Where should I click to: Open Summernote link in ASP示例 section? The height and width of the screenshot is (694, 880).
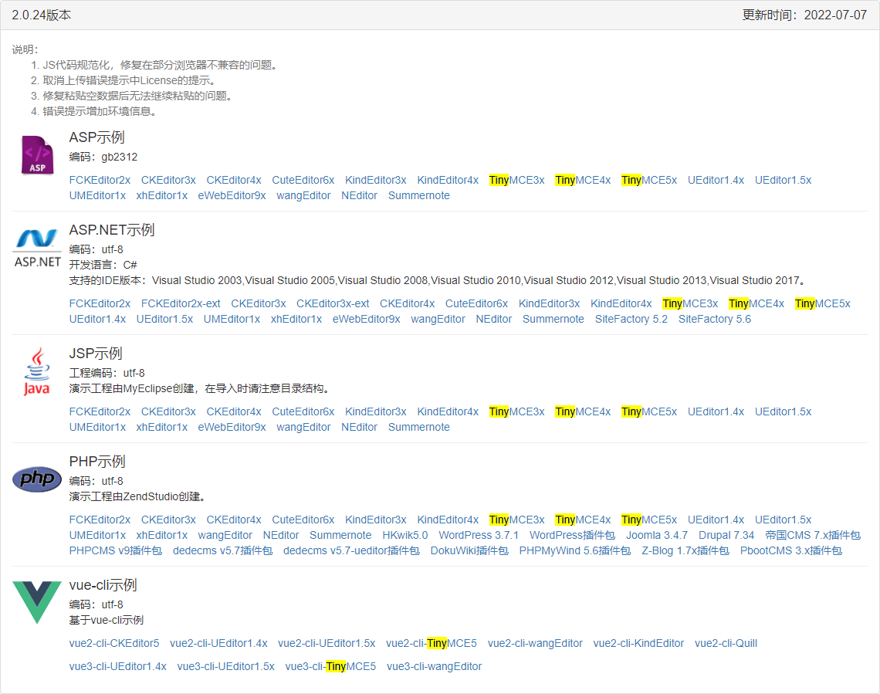pyautogui.click(x=418, y=196)
